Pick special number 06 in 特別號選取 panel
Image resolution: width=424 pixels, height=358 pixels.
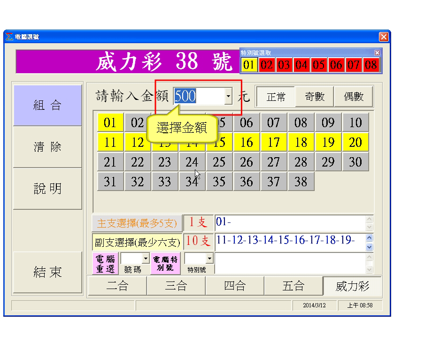(336, 65)
